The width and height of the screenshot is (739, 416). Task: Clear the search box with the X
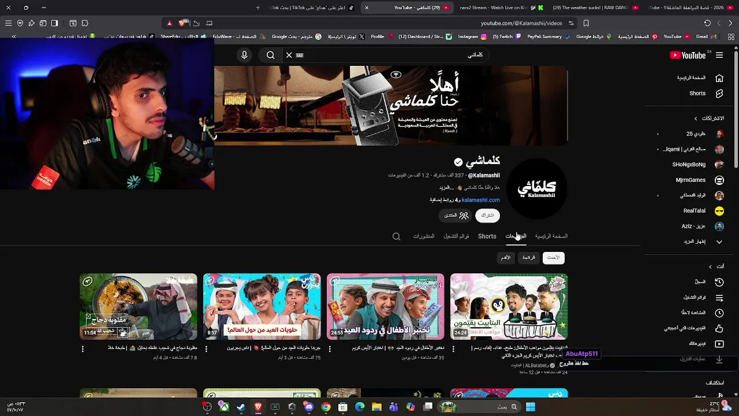[x=289, y=55]
